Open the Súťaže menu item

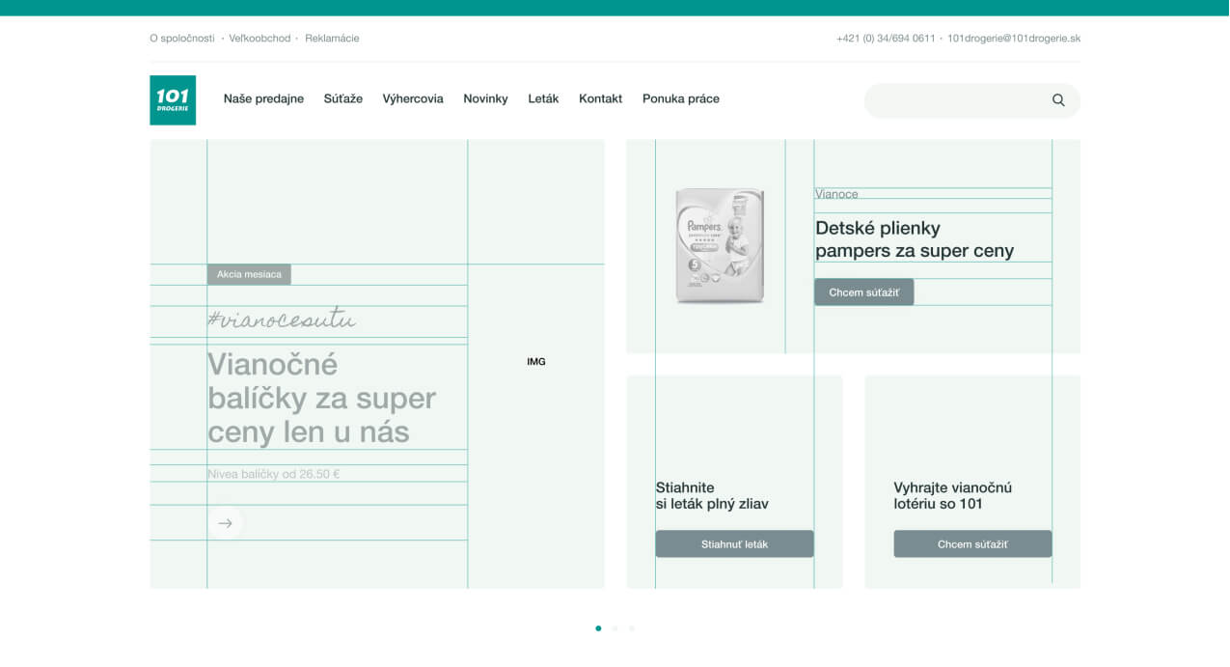point(343,98)
